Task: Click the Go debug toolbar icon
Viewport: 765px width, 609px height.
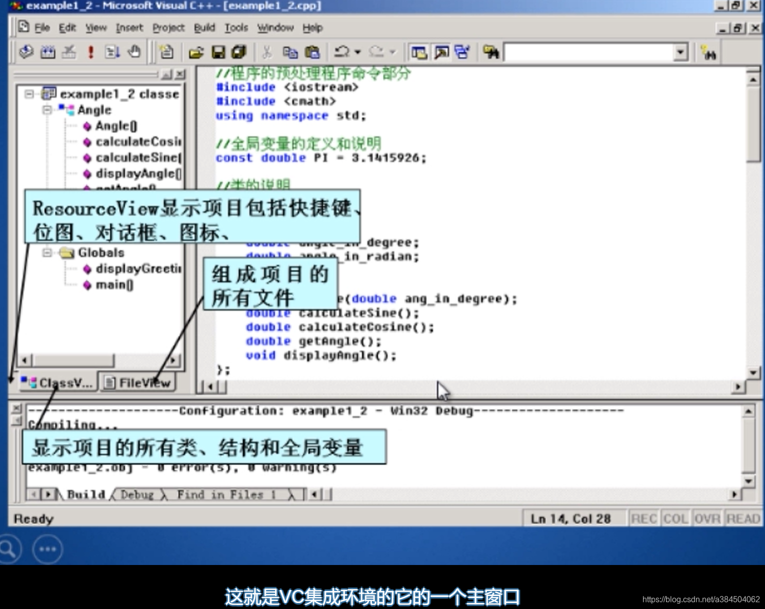Action: tap(112, 51)
